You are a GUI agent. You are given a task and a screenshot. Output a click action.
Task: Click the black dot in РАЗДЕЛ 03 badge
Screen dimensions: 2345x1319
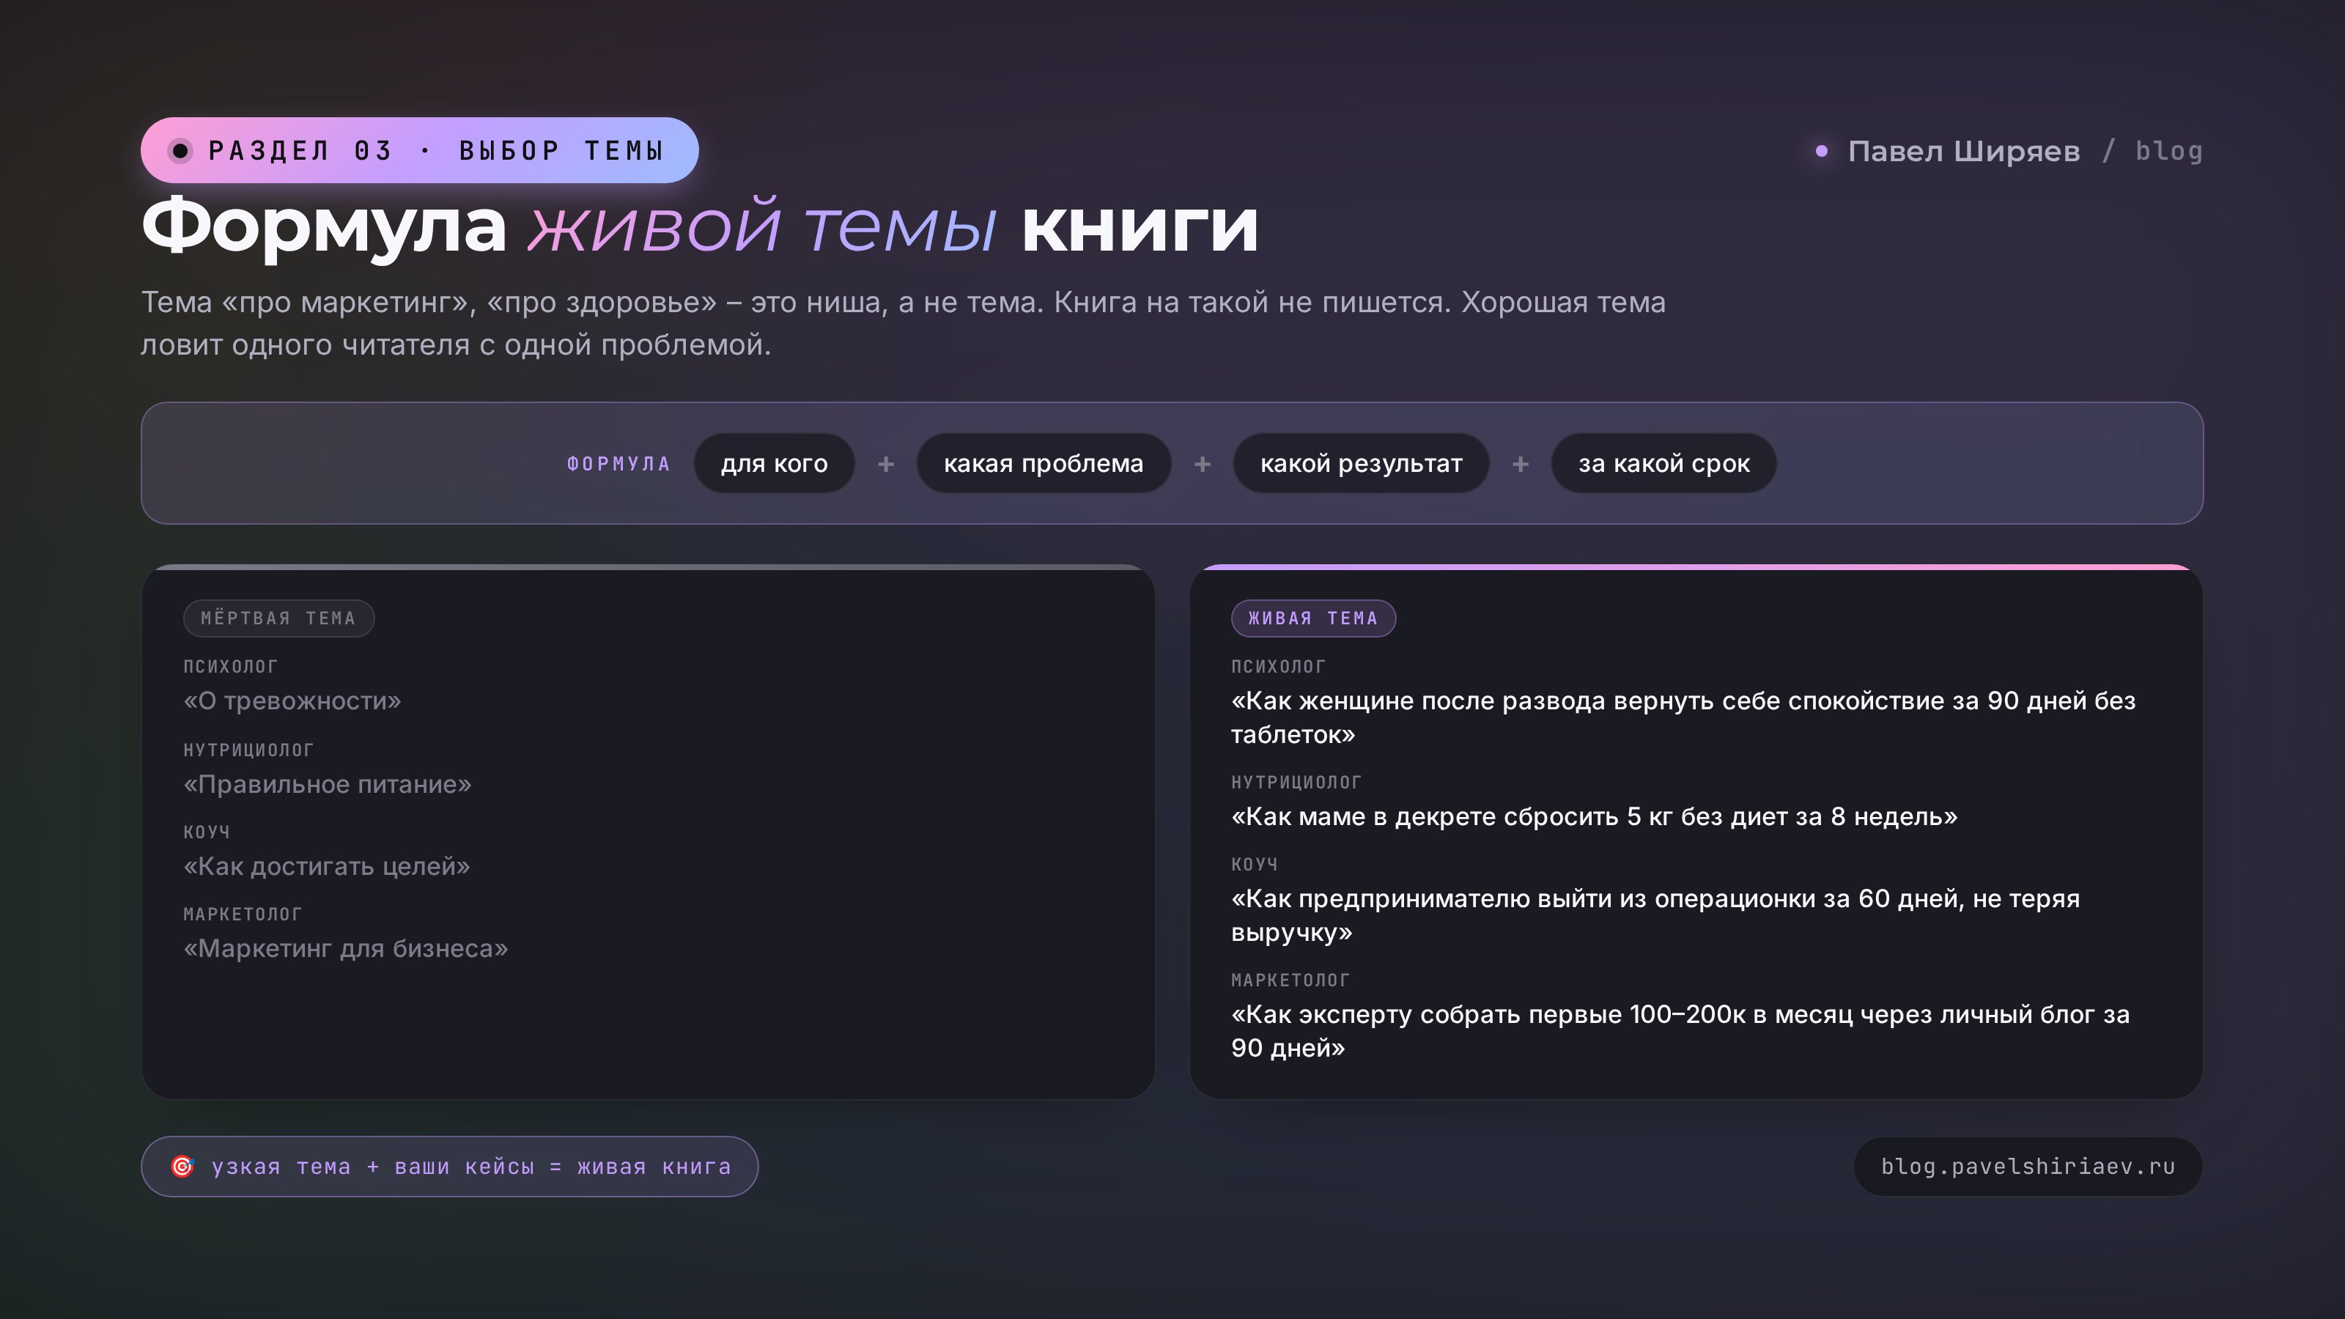(180, 150)
